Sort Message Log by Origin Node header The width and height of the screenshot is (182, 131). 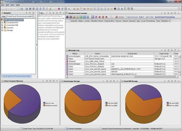coord(164,54)
